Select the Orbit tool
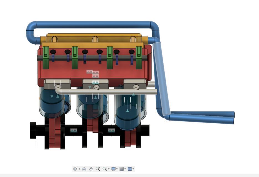259x177 pixels. [75, 169]
